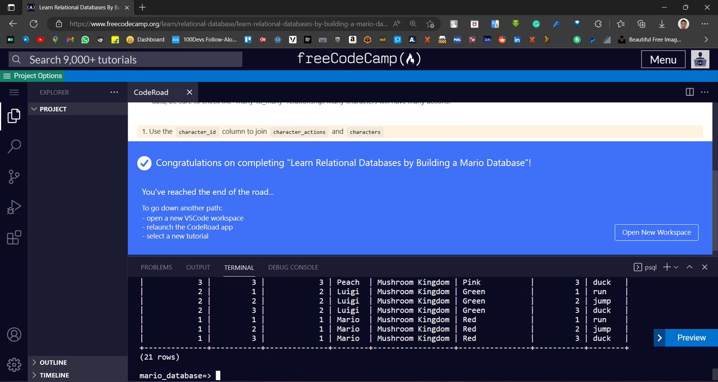
Task: Open the browser profile avatar
Action: point(683,23)
